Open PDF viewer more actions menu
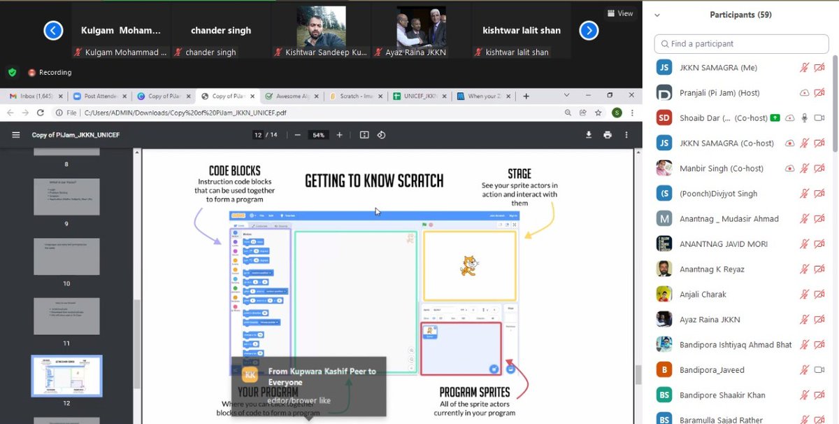The height and width of the screenshot is (424, 839). pos(627,135)
